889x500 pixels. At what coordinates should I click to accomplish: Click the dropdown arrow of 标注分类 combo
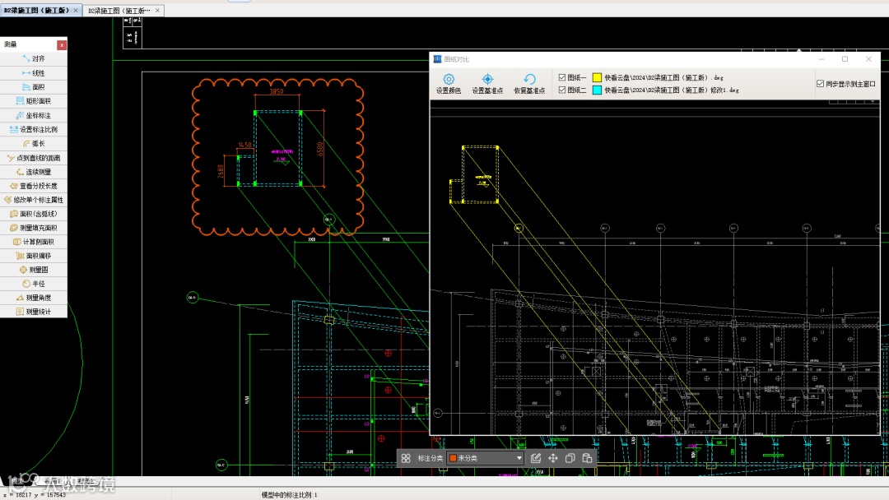[x=519, y=458]
